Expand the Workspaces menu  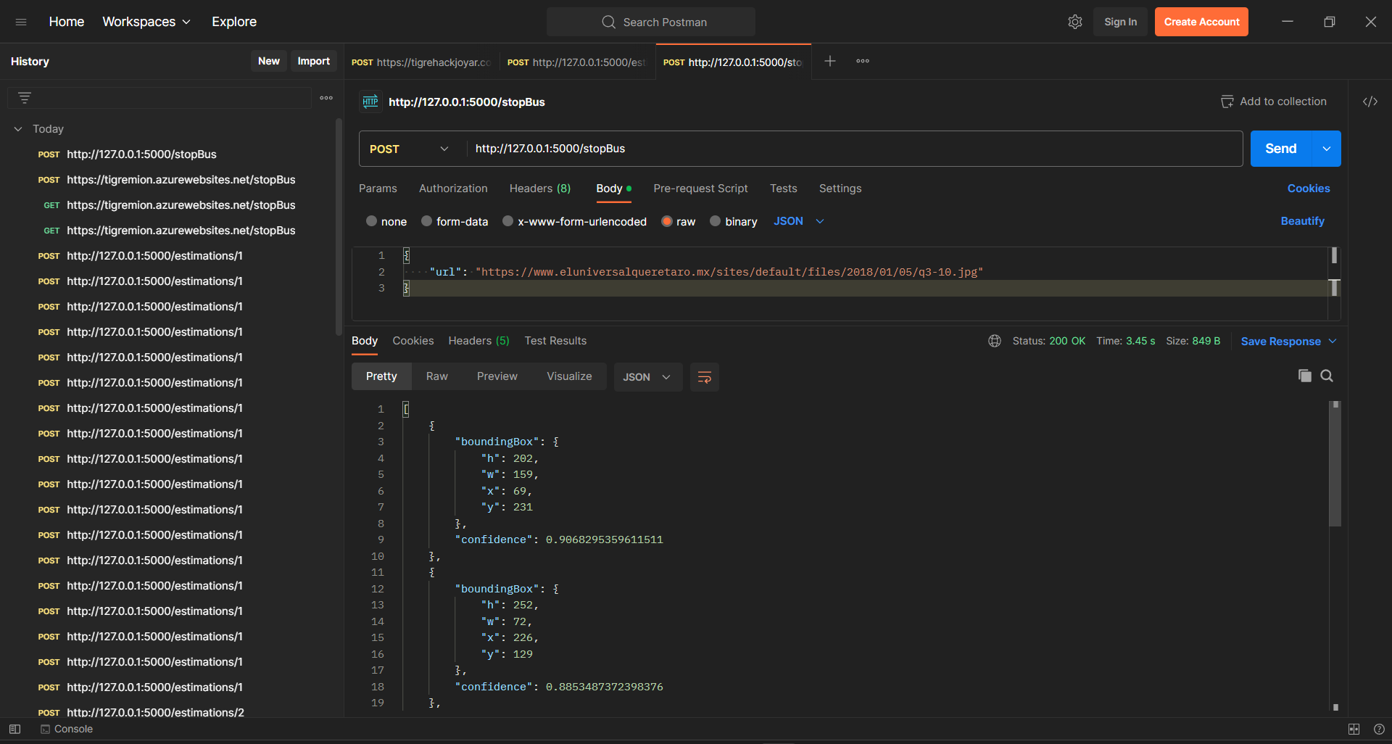(x=146, y=22)
